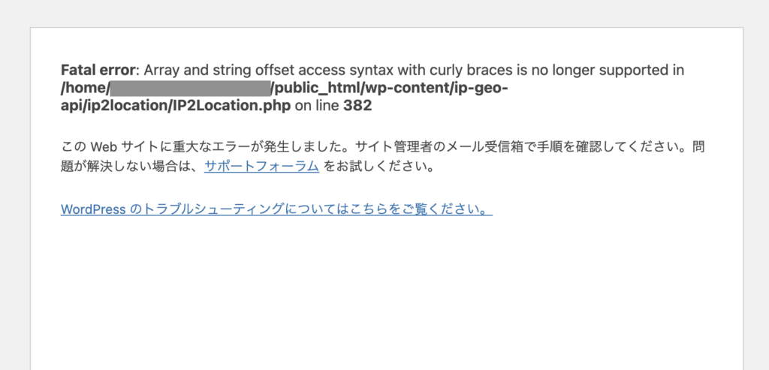Click the "on line" text
The image size is (769, 370).
point(316,107)
